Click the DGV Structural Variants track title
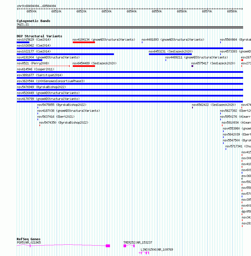The image size is (251, 256). click(39, 36)
